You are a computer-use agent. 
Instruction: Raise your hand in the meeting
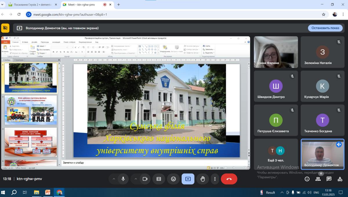tap(202, 179)
